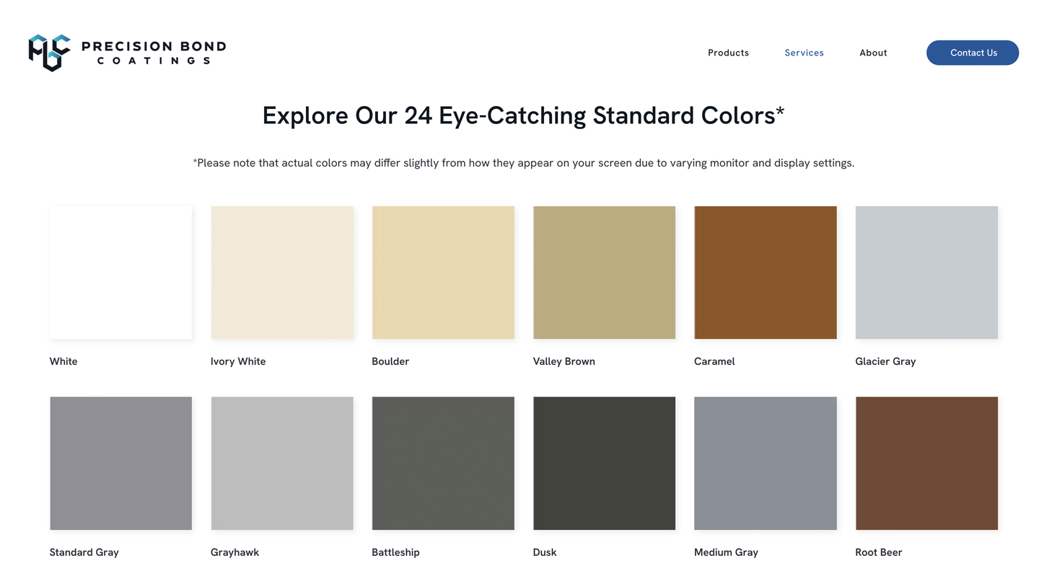Viewport: 1039px width, 584px height.
Task: Pick the Root Beer color swatch
Action: click(926, 463)
